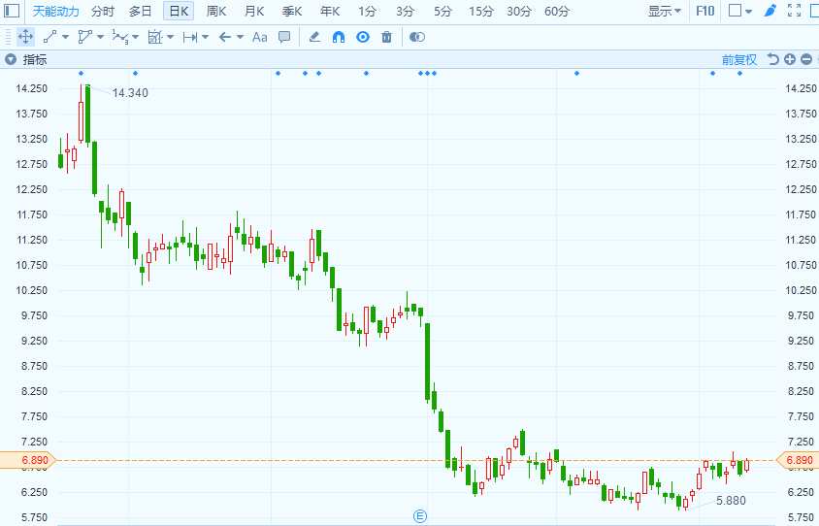Image resolution: width=819 pixels, height=526 pixels.
Task: Collapse the 指标 indicator panel arrow
Action: coord(11,59)
